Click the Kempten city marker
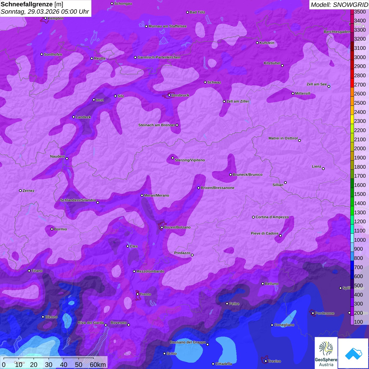Image resolution: width=369 pixels, height=369 pixels. click(x=45, y=18)
